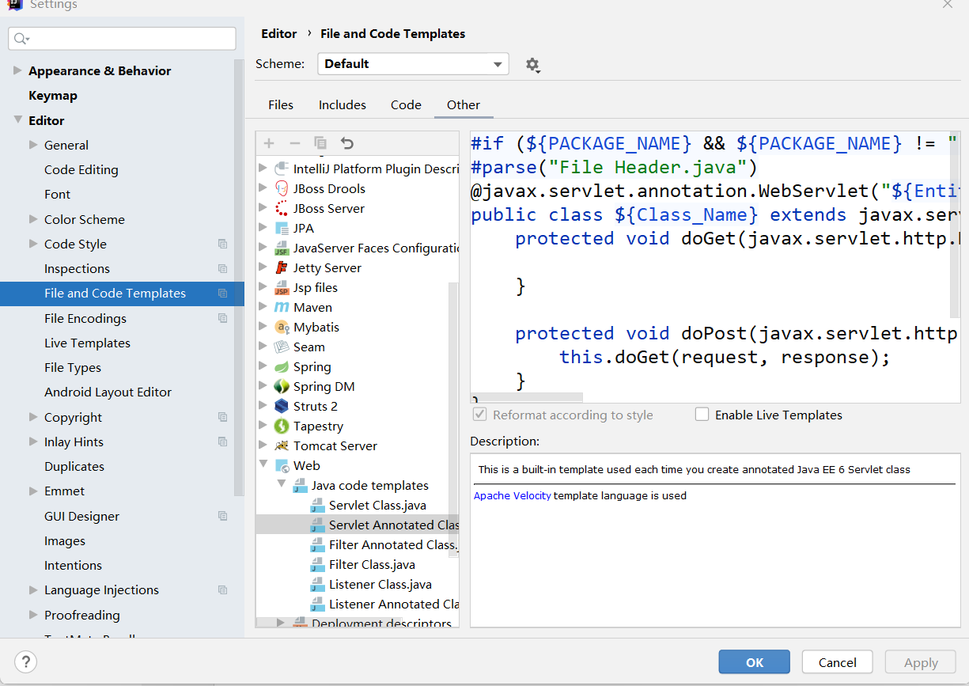Expand the Copyright settings node
The height and width of the screenshot is (686, 969).
tap(33, 417)
